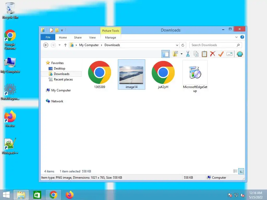Click the scissors Cut icon

click(x=188, y=54)
